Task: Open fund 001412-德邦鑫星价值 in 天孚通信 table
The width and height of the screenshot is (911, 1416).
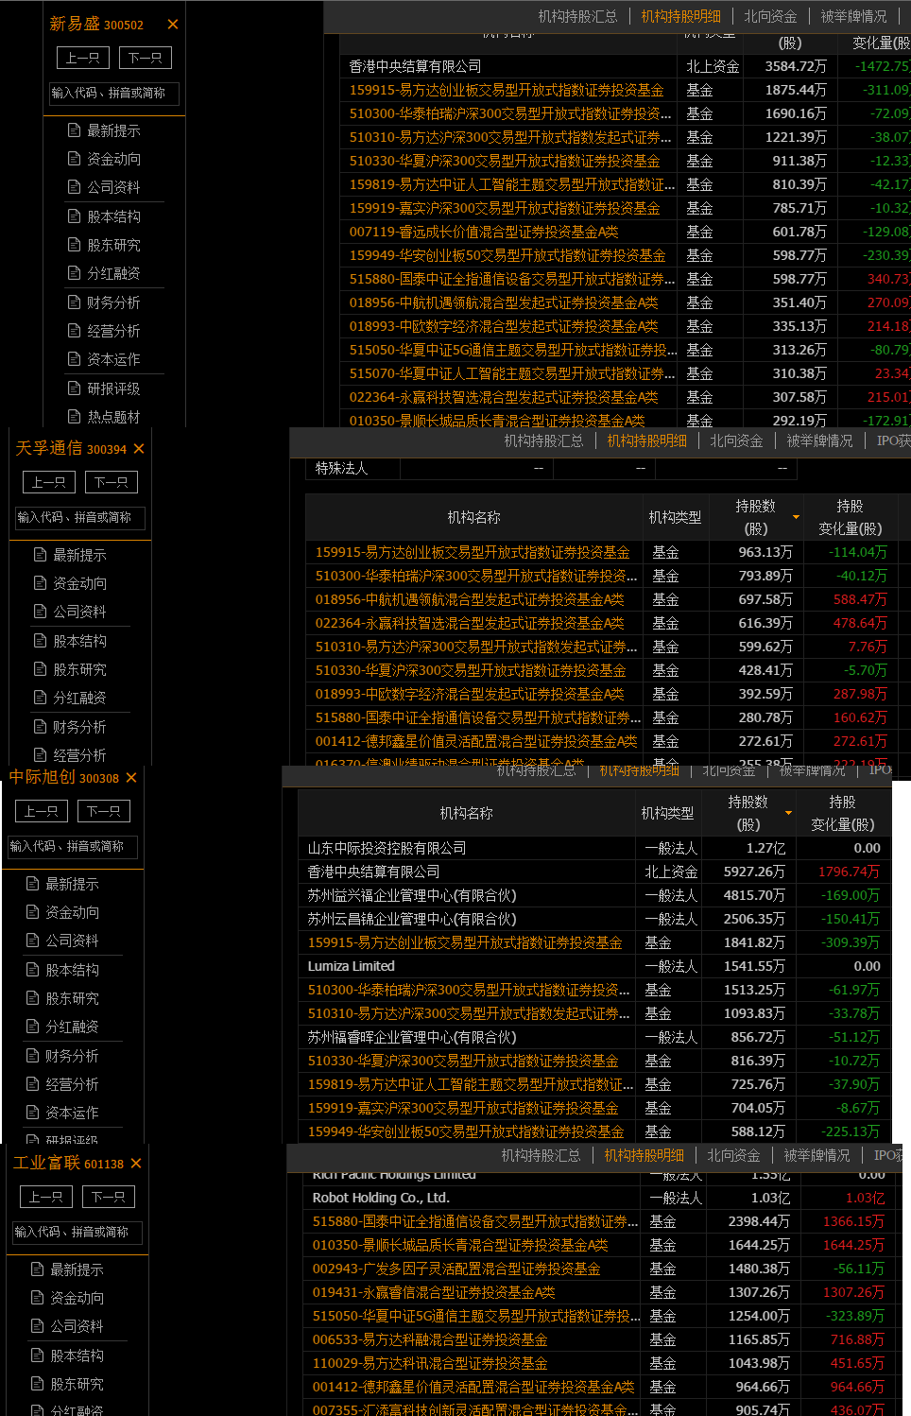Action: [x=476, y=741]
